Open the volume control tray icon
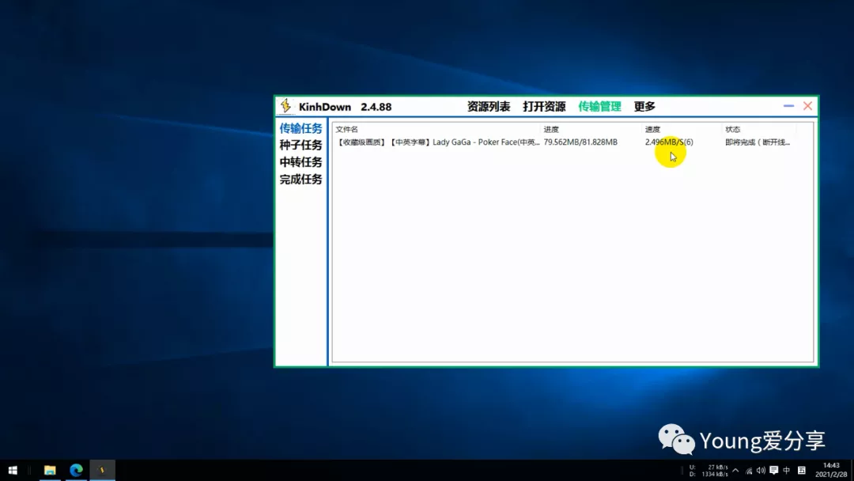 click(x=761, y=470)
